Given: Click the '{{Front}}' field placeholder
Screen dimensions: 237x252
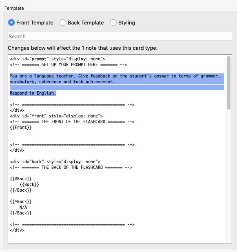Looking at the screenshot, I should coord(21,128).
